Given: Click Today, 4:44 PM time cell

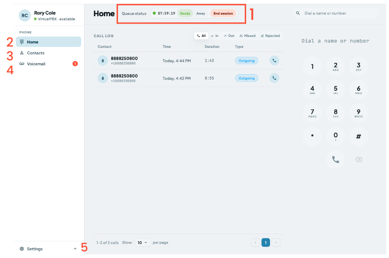Looking at the screenshot, I should pos(177,61).
